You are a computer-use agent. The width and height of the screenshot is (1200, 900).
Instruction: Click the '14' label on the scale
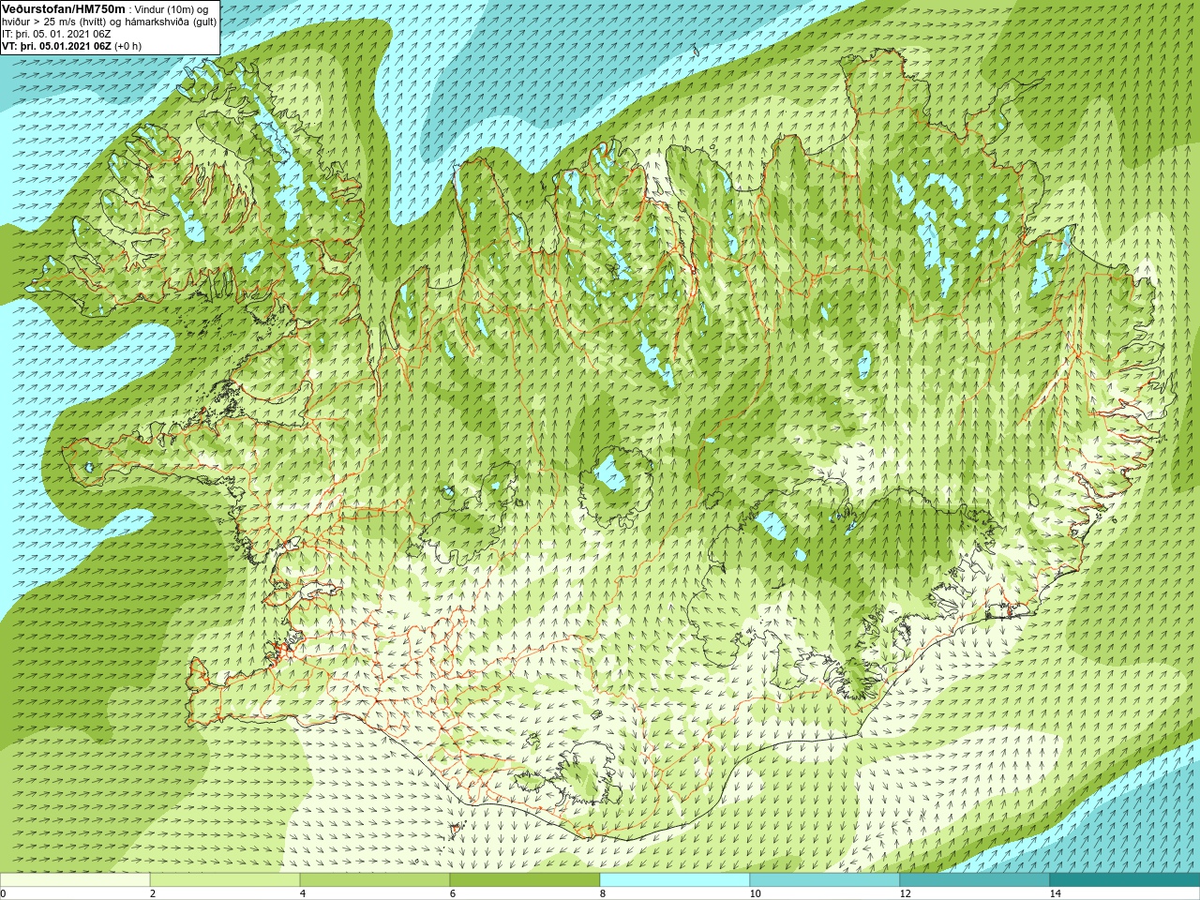pos(1055,893)
